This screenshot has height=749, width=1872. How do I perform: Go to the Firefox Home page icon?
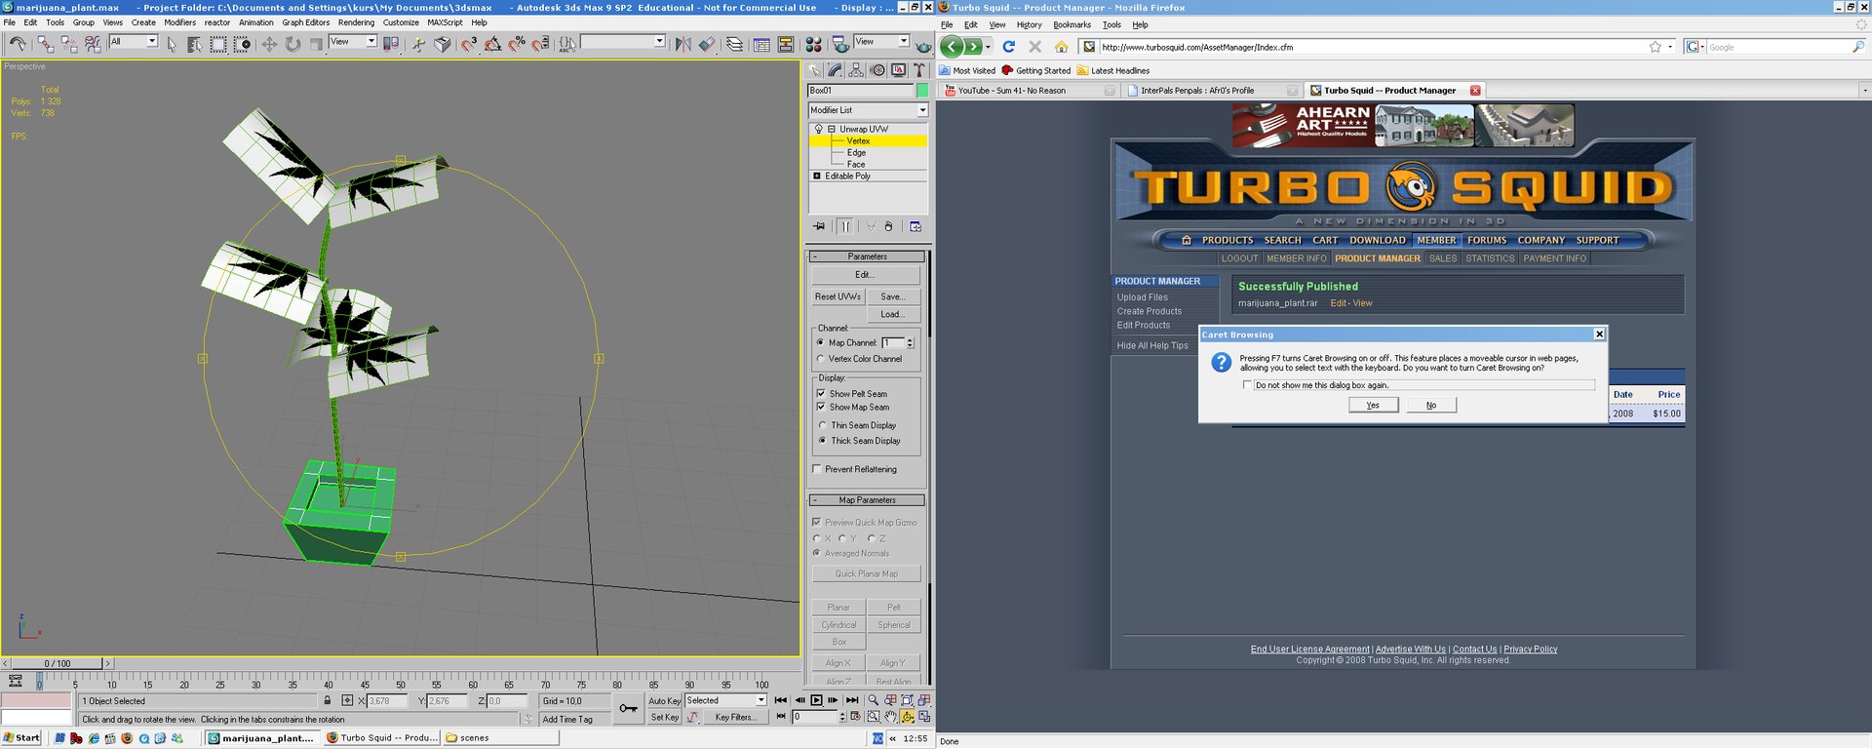click(1061, 47)
